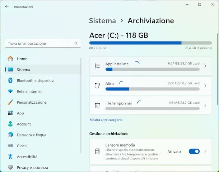Click Sistema in the breadcrumb
219x172 pixels.
coord(102,21)
